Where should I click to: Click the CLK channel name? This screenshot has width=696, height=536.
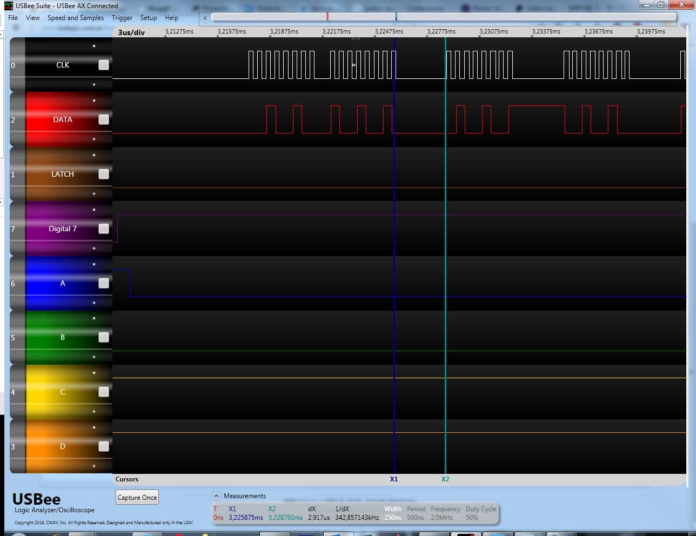coord(63,65)
